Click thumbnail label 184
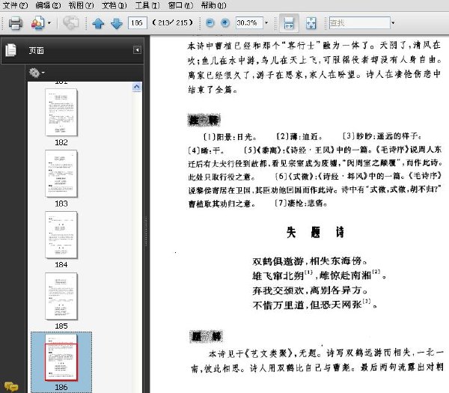This screenshot has height=393, width=449. coord(61,265)
